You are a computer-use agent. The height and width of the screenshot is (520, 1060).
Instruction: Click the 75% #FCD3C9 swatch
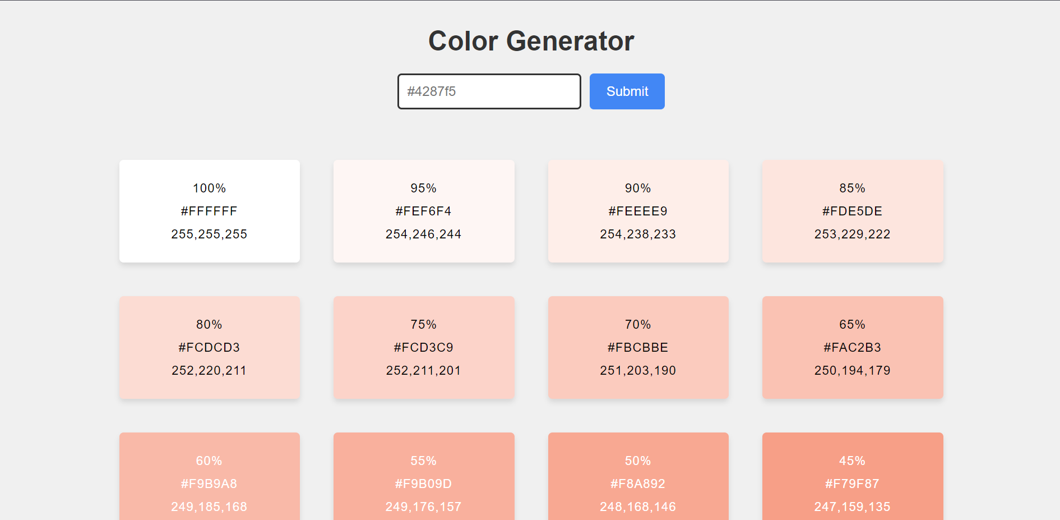pos(424,348)
